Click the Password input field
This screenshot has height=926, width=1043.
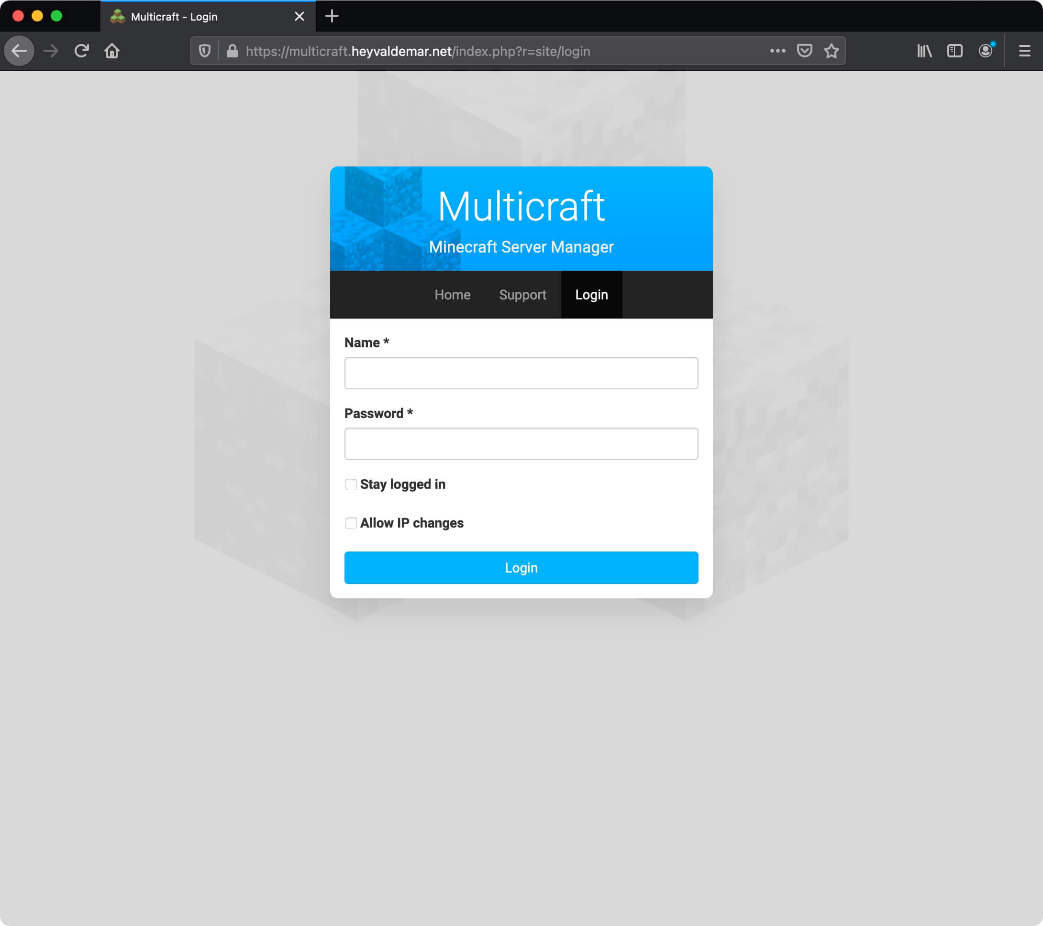521,443
